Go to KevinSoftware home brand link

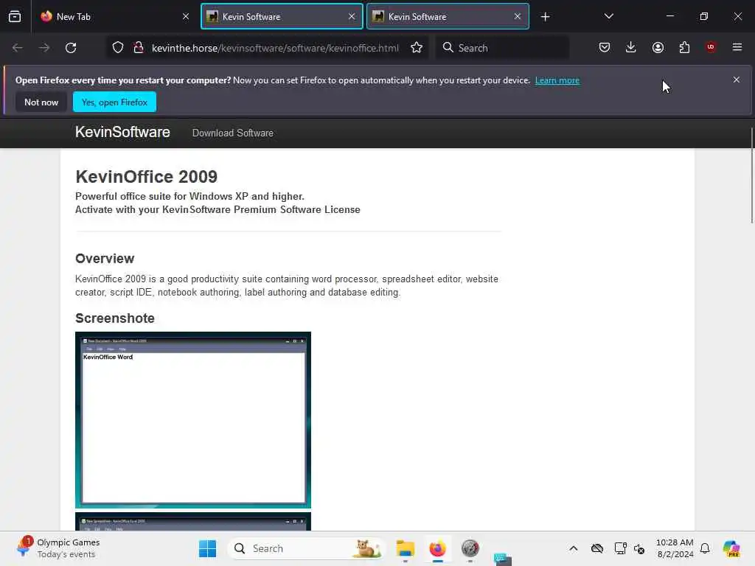click(122, 133)
